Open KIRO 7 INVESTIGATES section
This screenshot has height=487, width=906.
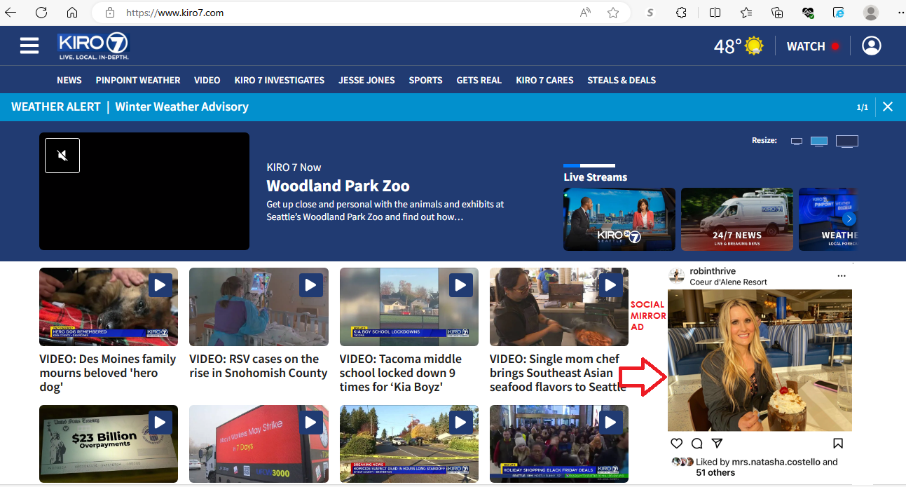pyautogui.click(x=280, y=80)
